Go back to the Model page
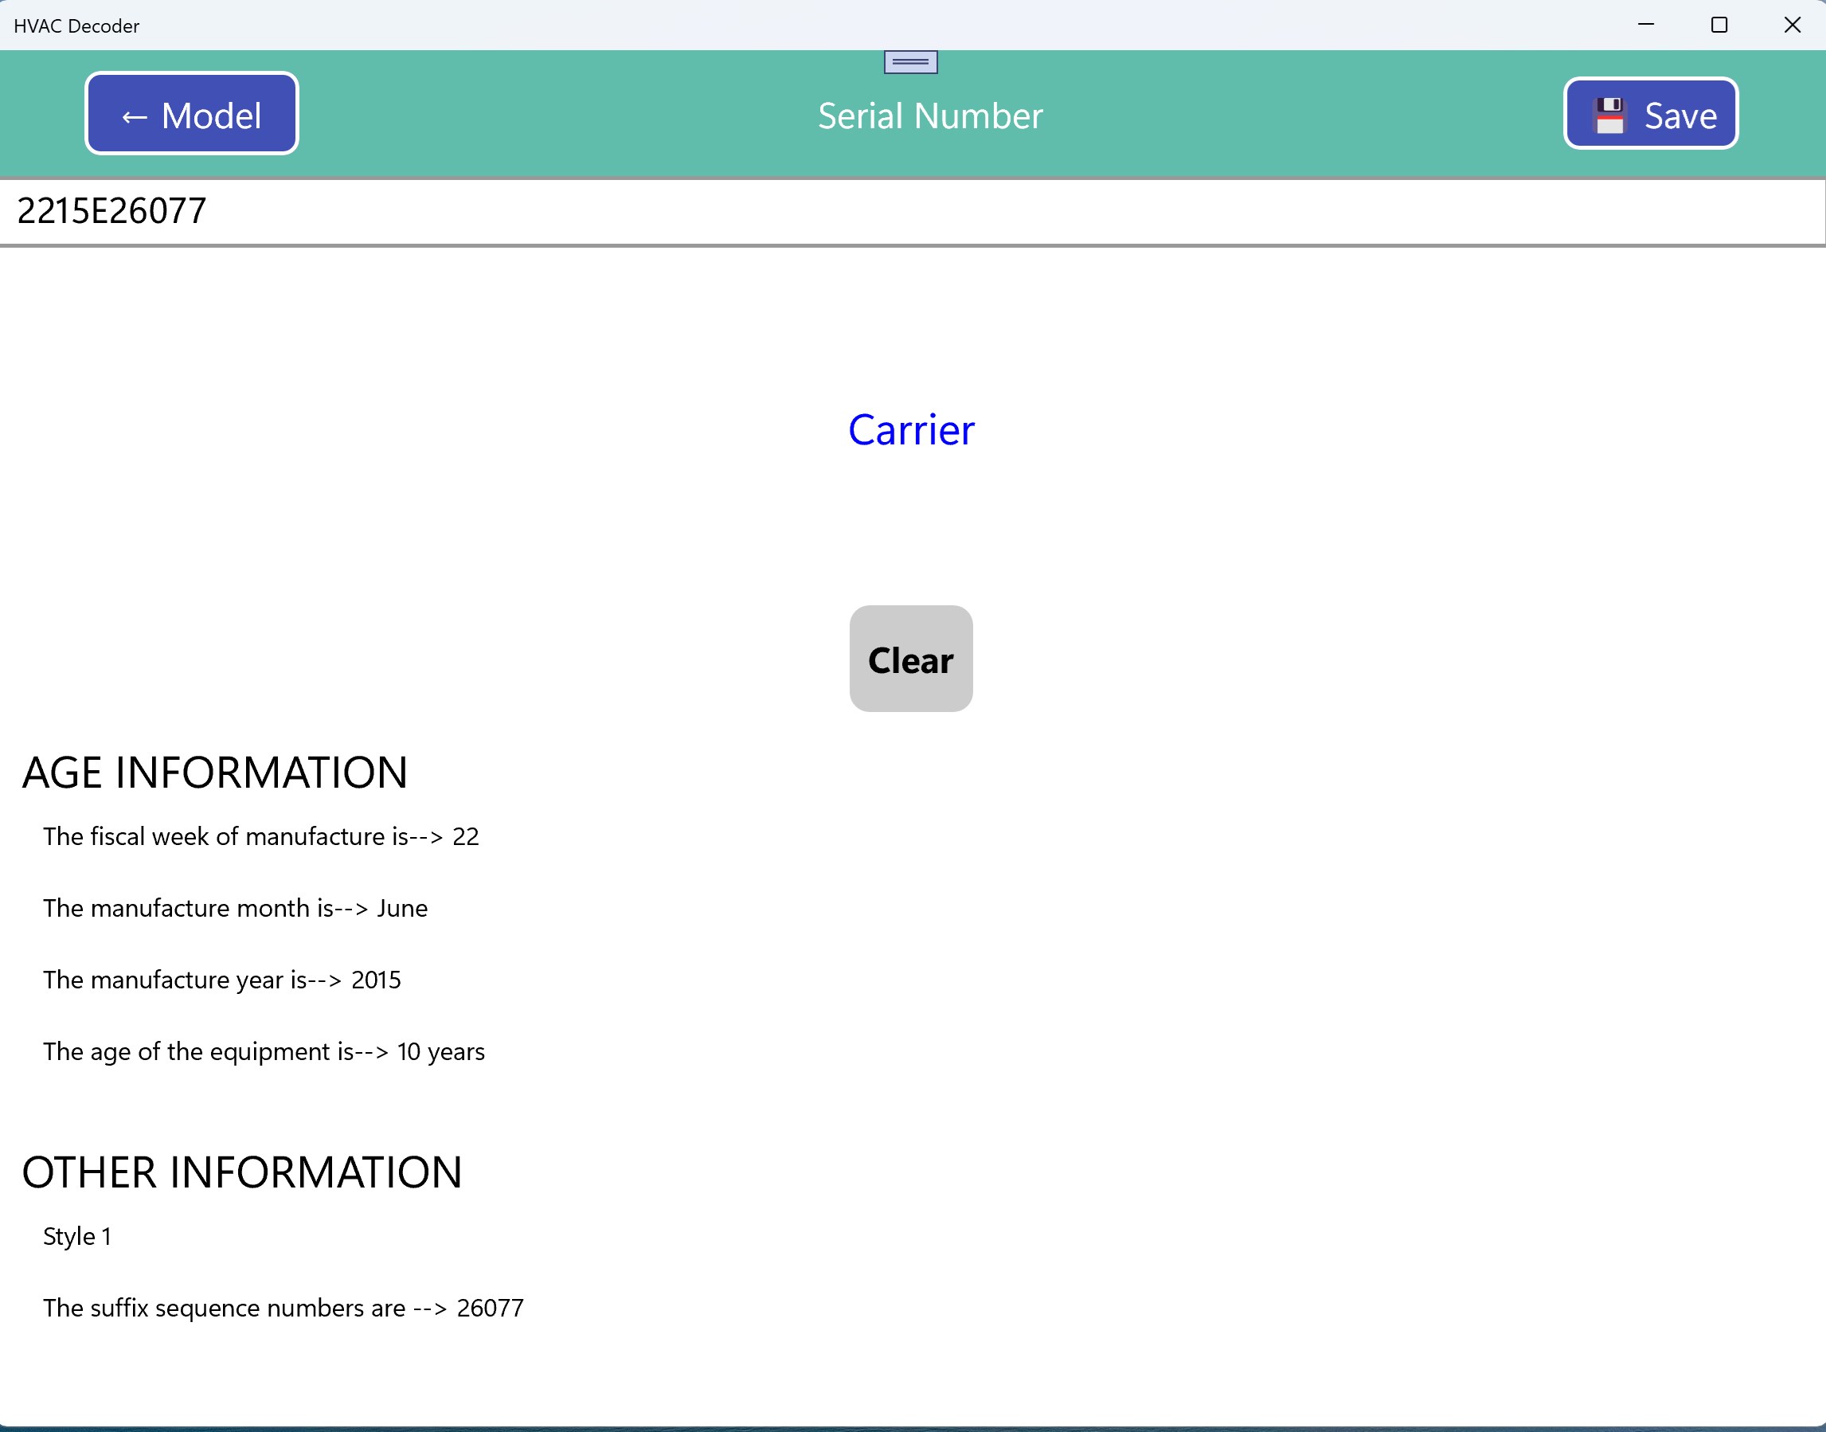Viewport: 1826px width, 1432px height. pyautogui.click(x=191, y=114)
